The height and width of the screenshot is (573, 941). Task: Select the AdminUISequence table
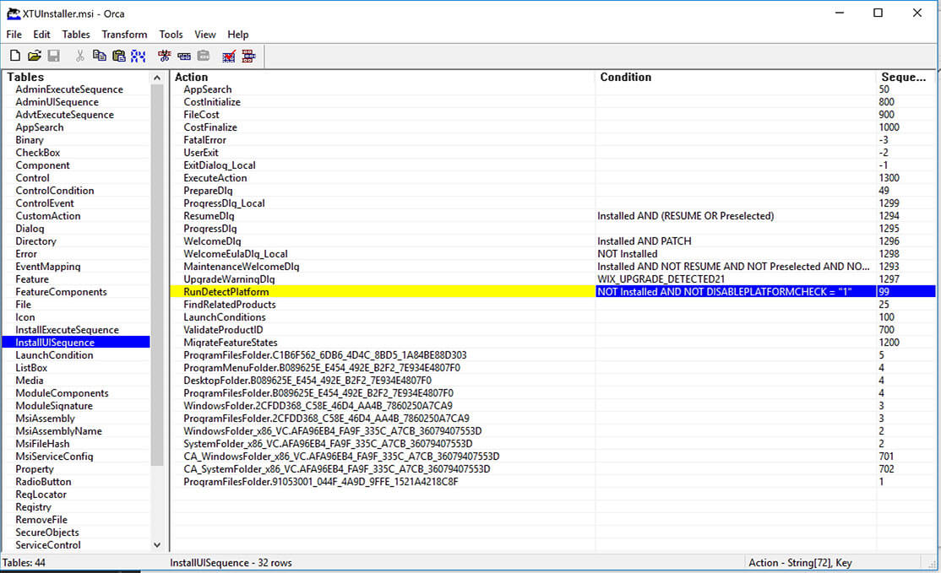57,102
